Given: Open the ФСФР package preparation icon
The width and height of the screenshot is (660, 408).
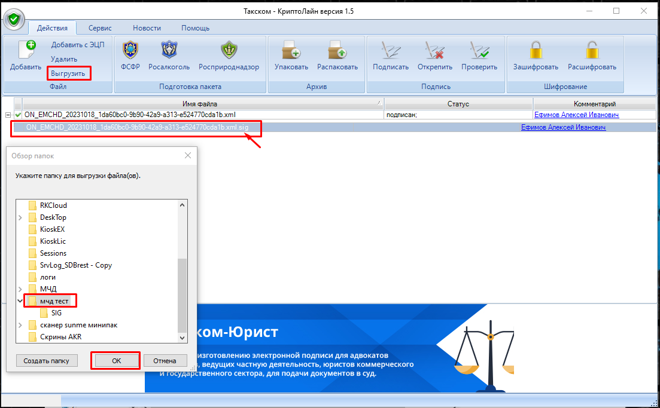Looking at the screenshot, I should pyautogui.click(x=130, y=50).
